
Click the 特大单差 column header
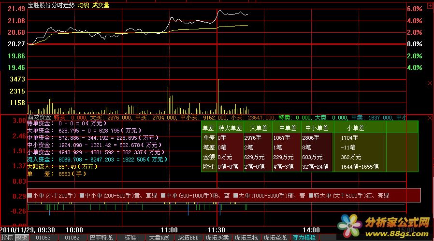[x=230, y=128]
